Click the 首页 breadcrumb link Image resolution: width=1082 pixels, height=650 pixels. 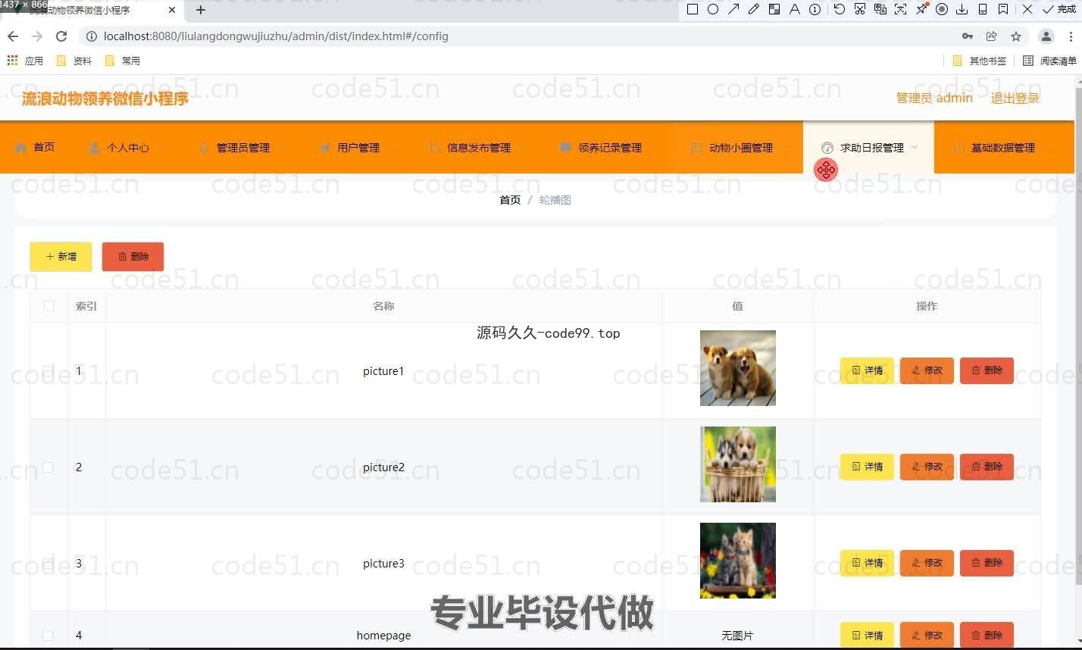[x=510, y=200]
